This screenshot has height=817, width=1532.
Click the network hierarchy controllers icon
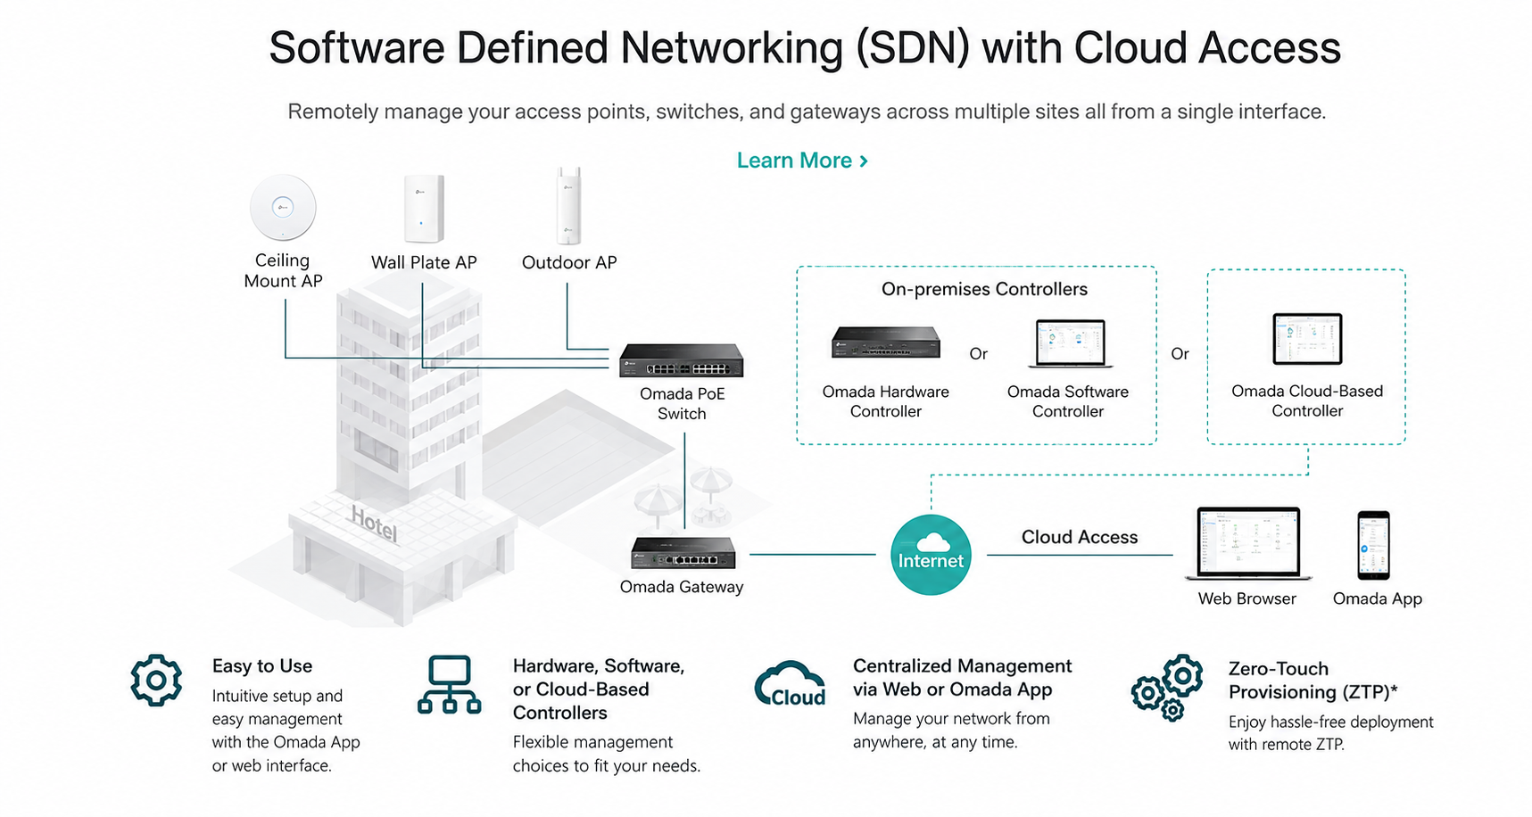point(449,685)
